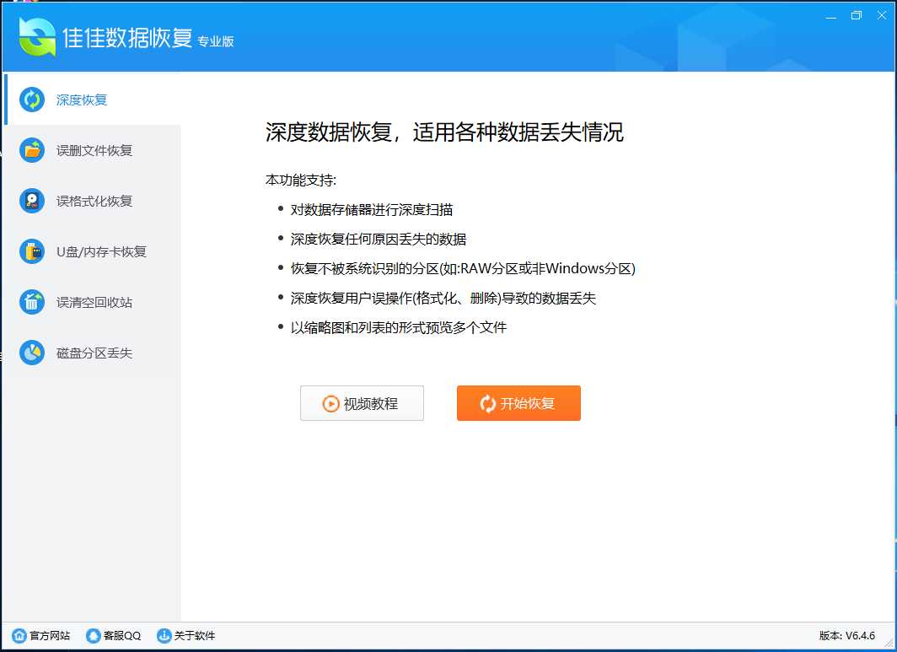The image size is (897, 652).
Task: Click the heading 深度数据恢复，适用各种数据丢失情况
Action: [x=444, y=132]
